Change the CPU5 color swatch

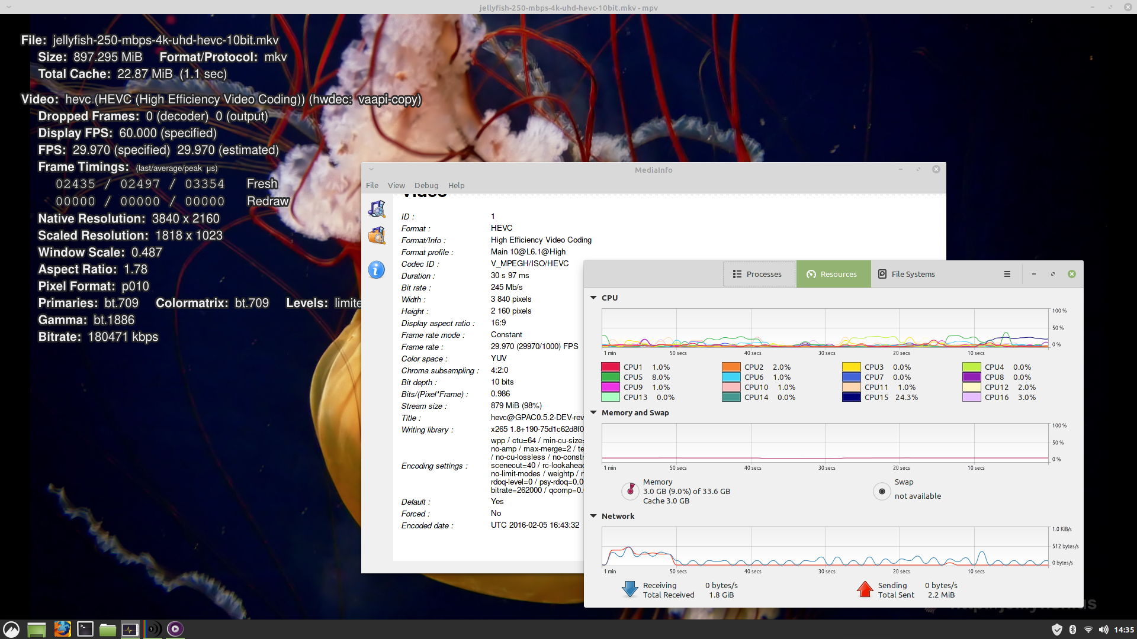[x=611, y=377]
